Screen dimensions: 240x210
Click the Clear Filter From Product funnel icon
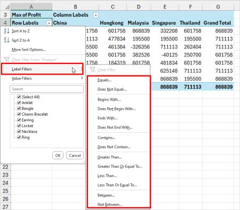7,59
